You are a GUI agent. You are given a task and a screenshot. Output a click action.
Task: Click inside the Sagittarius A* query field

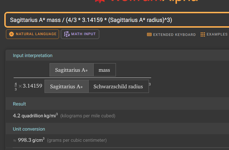tap(108, 20)
